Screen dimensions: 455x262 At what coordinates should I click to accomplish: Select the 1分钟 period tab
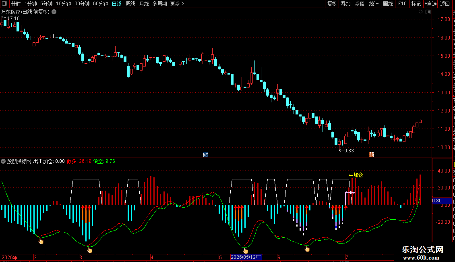31,4
